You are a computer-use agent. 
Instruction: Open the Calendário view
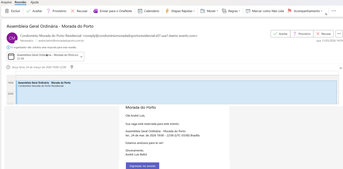149,11
